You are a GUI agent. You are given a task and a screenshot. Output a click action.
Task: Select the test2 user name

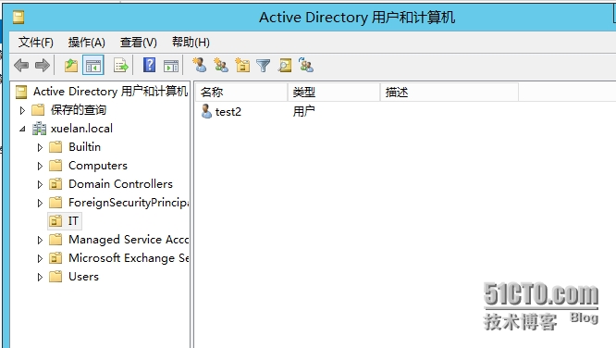(228, 112)
